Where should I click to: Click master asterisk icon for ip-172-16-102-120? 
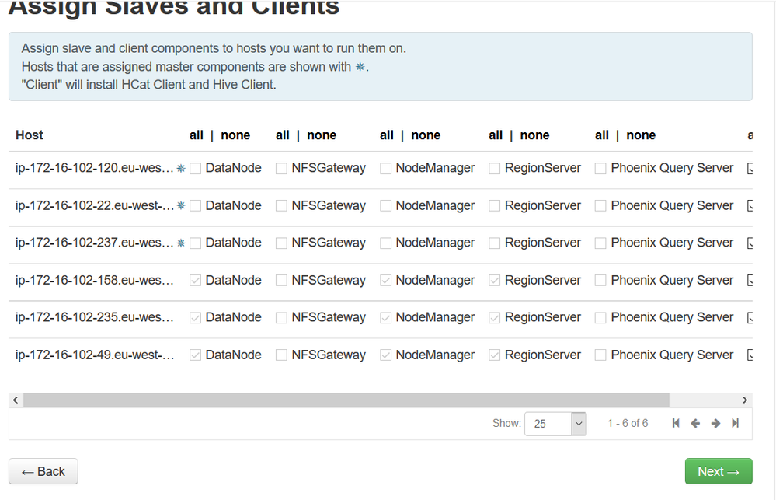point(181,168)
